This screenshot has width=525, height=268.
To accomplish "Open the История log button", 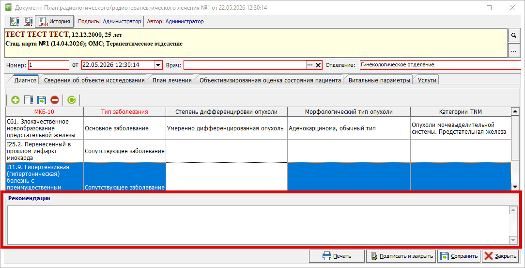I will pos(54,22).
